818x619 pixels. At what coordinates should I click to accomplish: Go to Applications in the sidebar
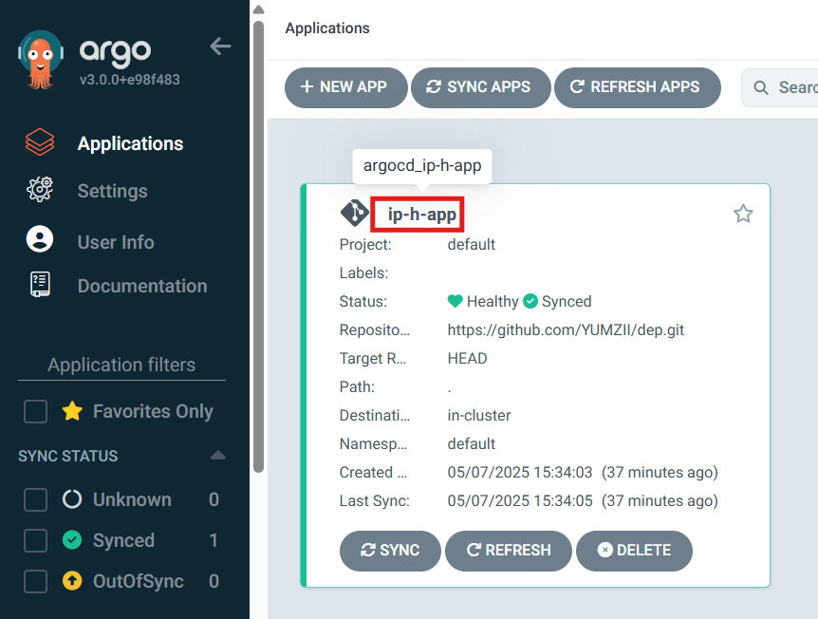(130, 143)
